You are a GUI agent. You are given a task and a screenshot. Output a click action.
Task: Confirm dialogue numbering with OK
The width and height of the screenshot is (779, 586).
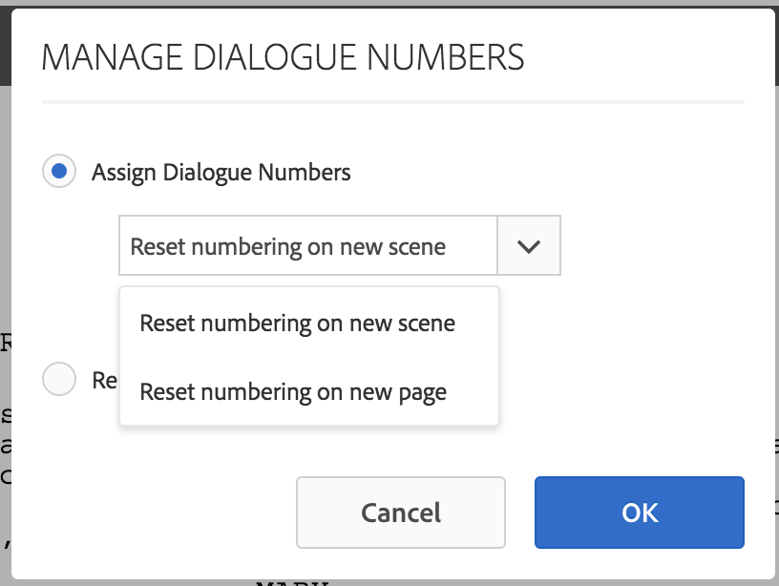(639, 513)
